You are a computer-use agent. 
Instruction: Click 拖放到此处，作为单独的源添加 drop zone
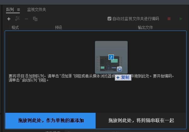(x=51, y=121)
